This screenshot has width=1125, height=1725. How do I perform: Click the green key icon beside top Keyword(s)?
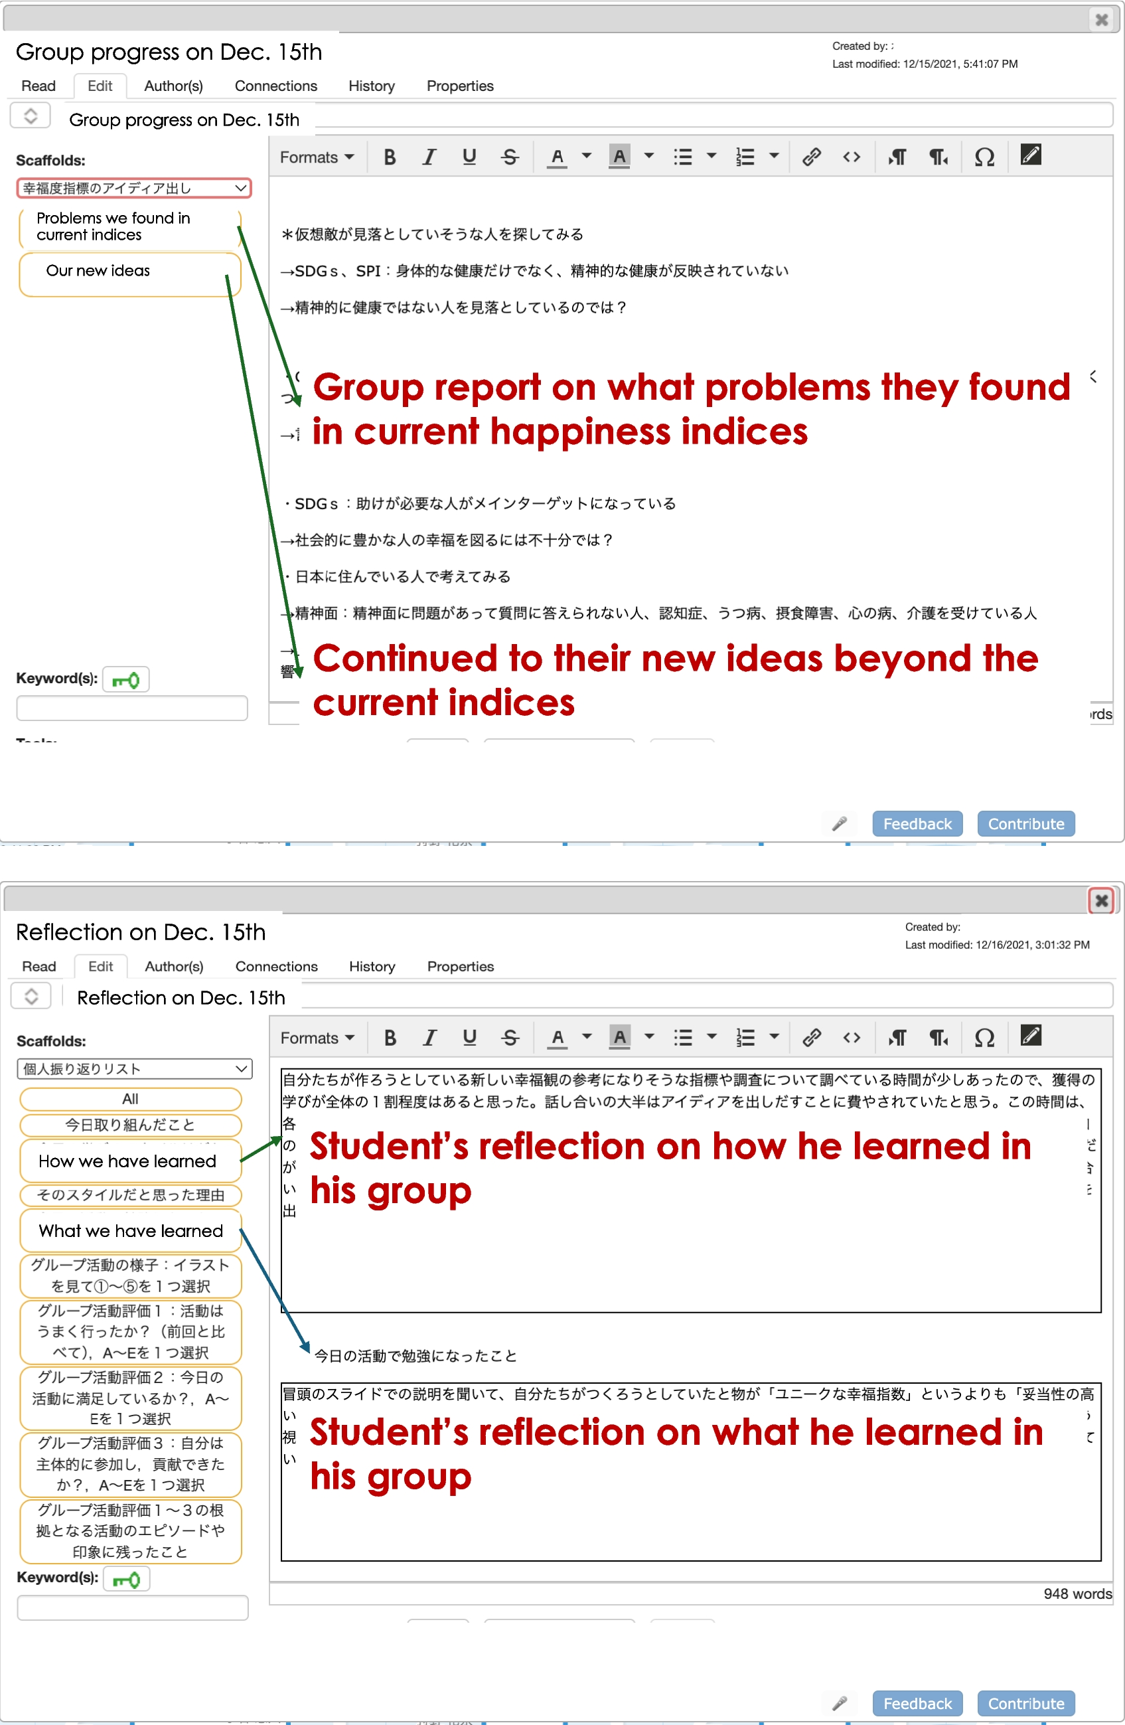(x=126, y=680)
